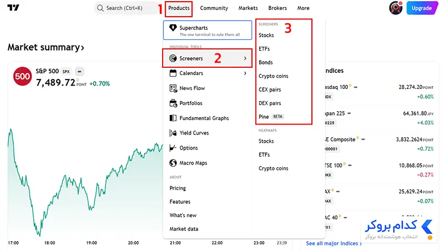
Task: Open Bonds screener
Action: click(266, 62)
